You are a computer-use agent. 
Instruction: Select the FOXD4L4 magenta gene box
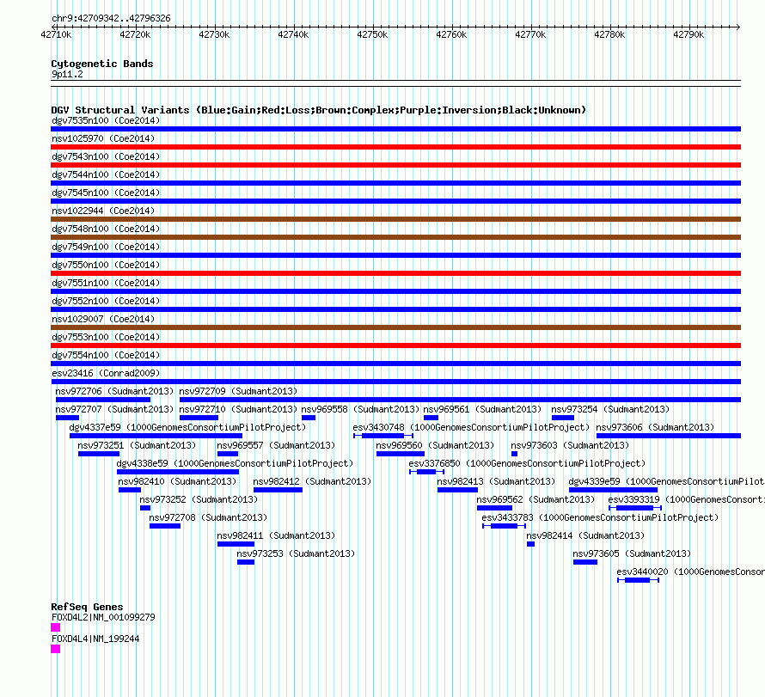click(x=56, y=649)
